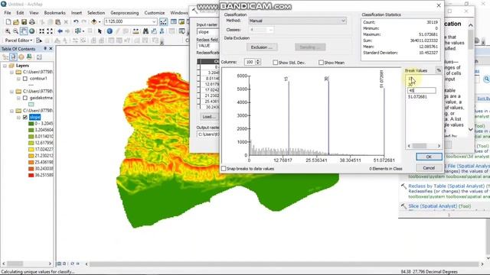The width and height of the screenshot is (490, 275).
Task: Uncheck the slope layer visibility
Action: [25, 117]
